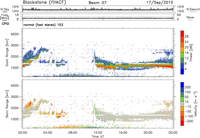Screen dimensions: 200x138
Task: Click the "Power [dB]" color bar label
Action: tap(191, 53)
